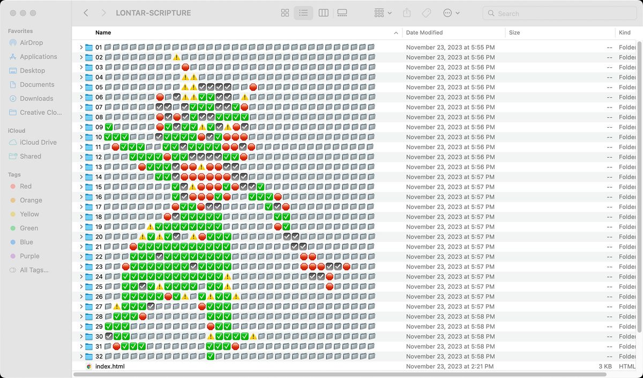Open iCloud Drive in sidebar

pos(38,142)
